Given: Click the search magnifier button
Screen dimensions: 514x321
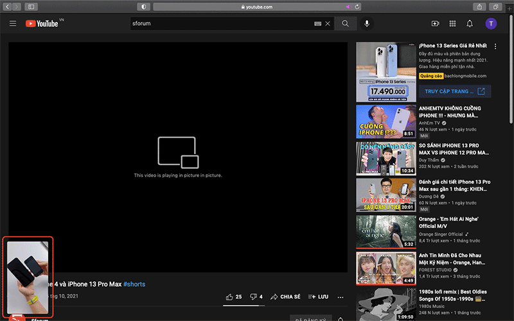Looking at the screenshot, I should (345, 24).
